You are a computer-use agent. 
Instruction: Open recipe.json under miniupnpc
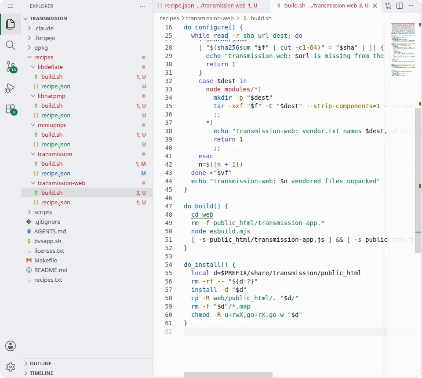[x=87, y=145]
